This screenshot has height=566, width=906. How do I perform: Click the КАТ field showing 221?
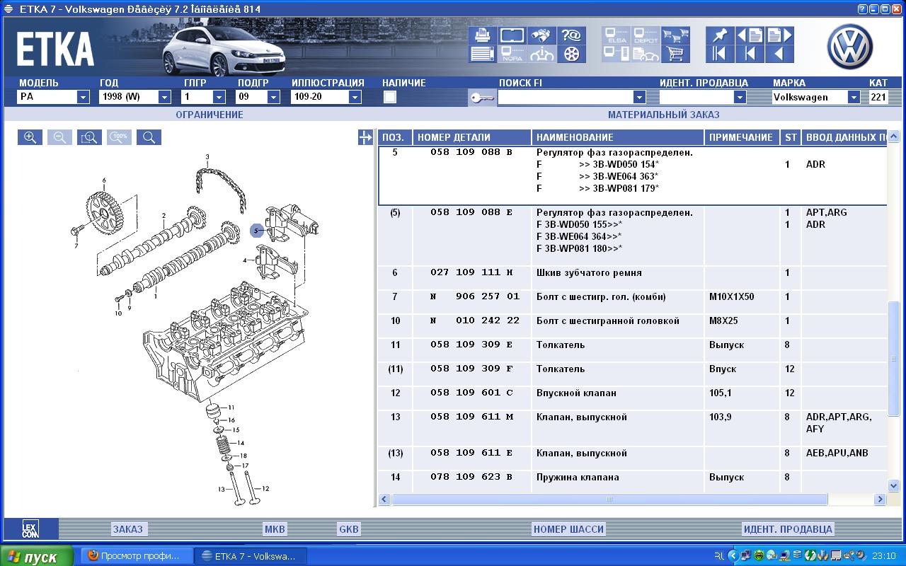[878, 98]
